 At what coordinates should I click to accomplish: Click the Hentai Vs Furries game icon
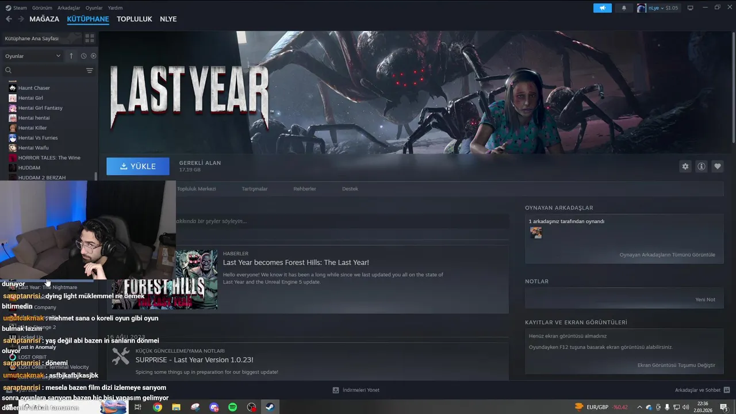click(x=13, y=138)
